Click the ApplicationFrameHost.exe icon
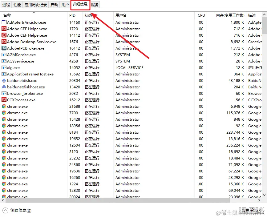267x218 pixels. coord(4,74)
